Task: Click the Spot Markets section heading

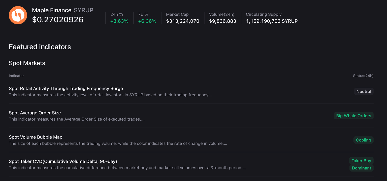Action: 27,63
